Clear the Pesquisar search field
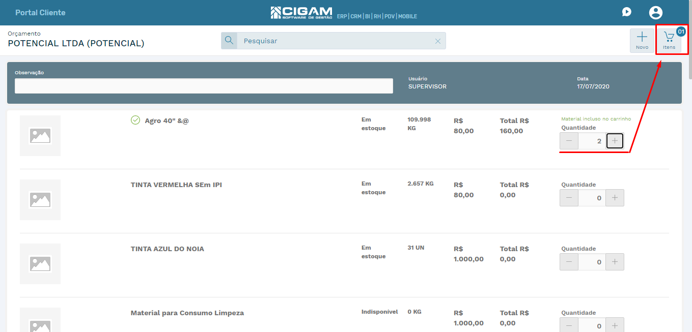The width and height of the screenshot is (692, 332). 438,41
